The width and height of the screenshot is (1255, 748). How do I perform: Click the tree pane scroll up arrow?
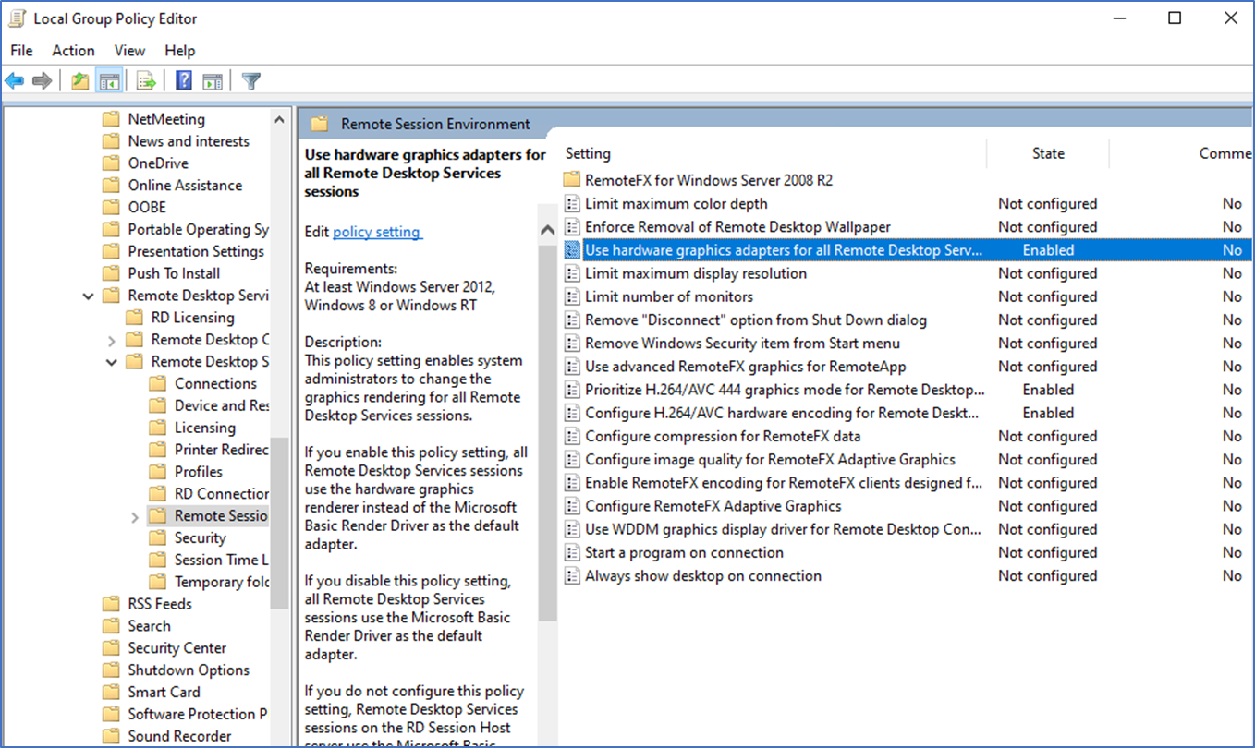click(279, 120)
